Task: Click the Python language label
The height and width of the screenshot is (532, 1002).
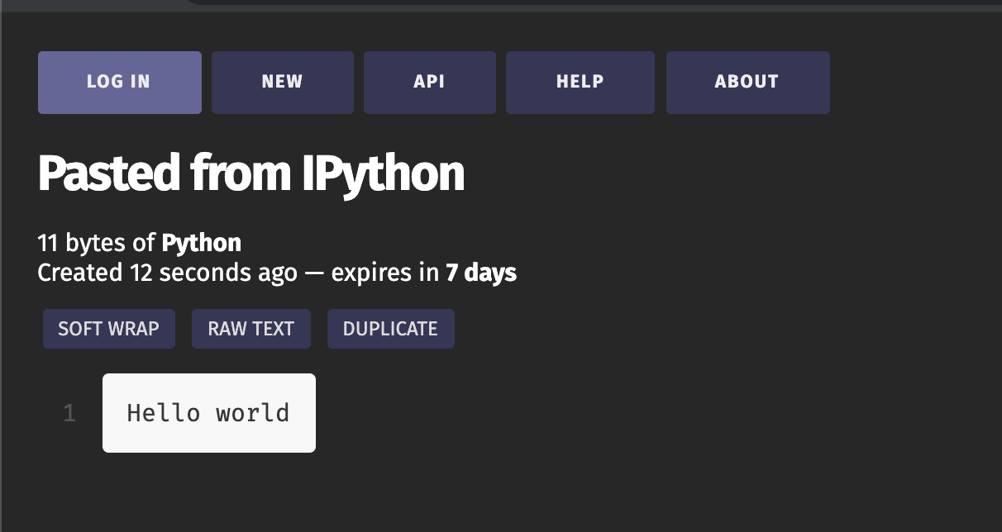Action: 201,242
